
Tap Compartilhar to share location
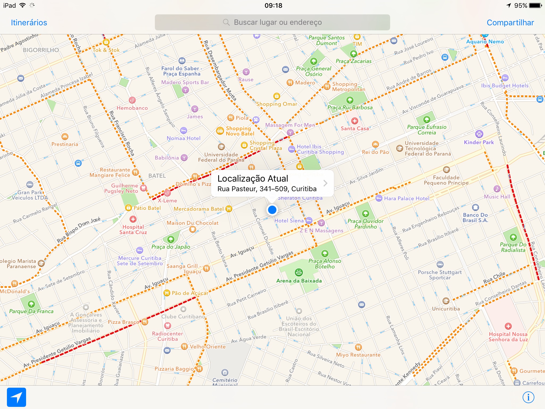point(510,23)
